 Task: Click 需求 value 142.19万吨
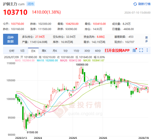pyautogui.click(x=98, y=42)
